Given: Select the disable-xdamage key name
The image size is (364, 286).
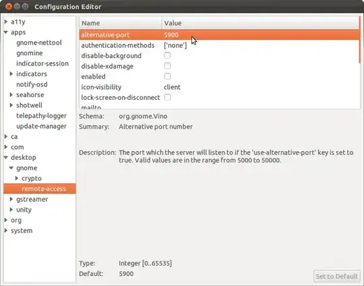Looking at the screenshot, I should (107, 66).
